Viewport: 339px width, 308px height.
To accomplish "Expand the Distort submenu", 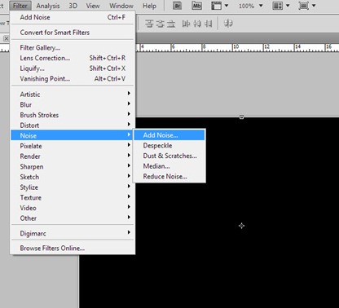I will click(x=73, y=125).
